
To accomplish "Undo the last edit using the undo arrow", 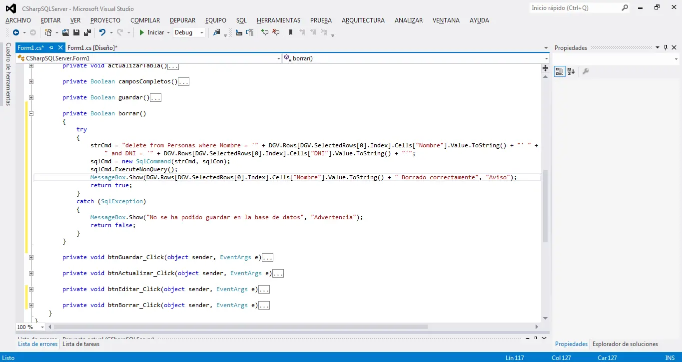I will pos(102,32).
